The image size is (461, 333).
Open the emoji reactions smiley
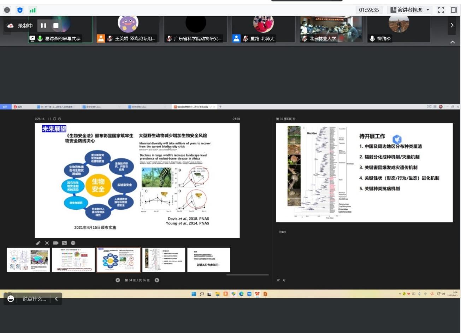pyautogui.click(x=11, y=299)
